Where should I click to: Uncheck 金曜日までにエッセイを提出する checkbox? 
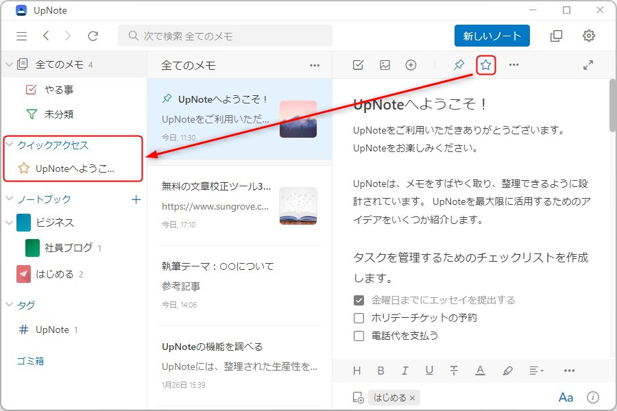point(359,301)
